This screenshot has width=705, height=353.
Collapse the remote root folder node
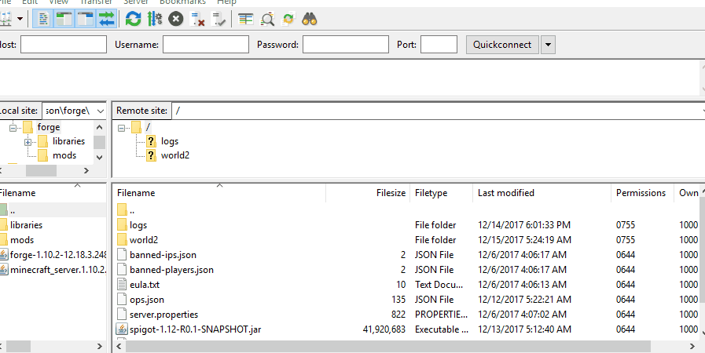[121, 128]
